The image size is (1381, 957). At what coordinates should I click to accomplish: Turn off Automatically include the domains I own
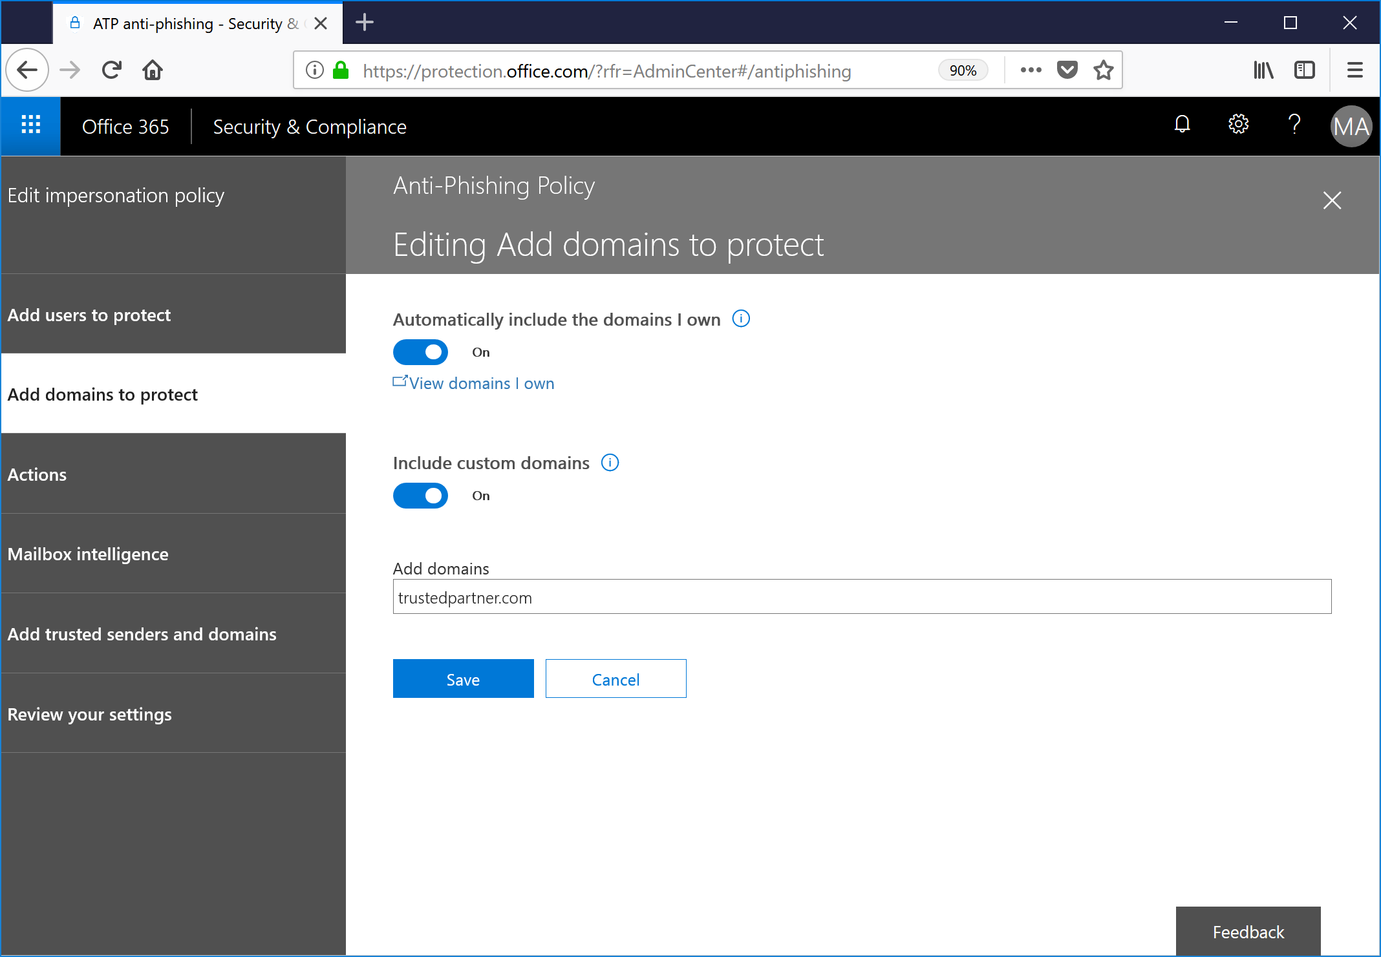[420, 352]
